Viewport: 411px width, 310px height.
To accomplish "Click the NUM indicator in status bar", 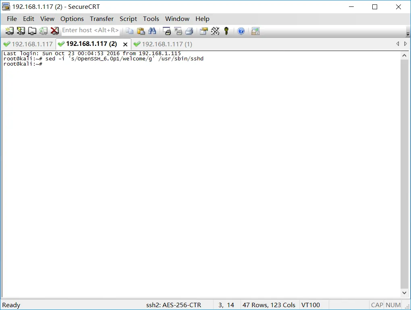I will click(393, 305).
